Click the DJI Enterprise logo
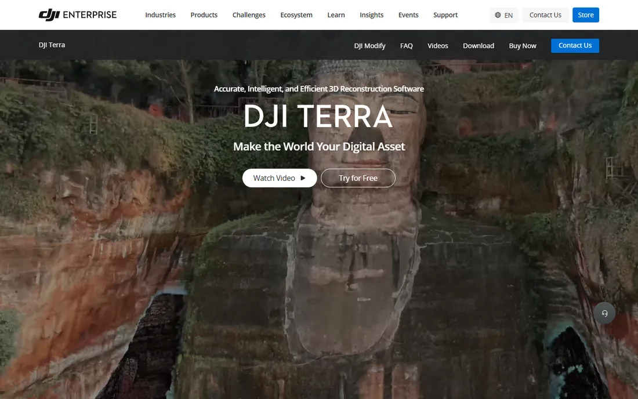 (77, 15)
